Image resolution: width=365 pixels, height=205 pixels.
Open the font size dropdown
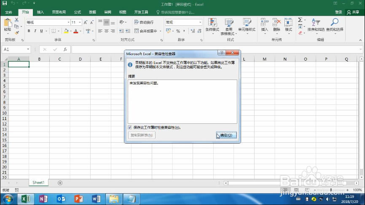coord(80,22)
